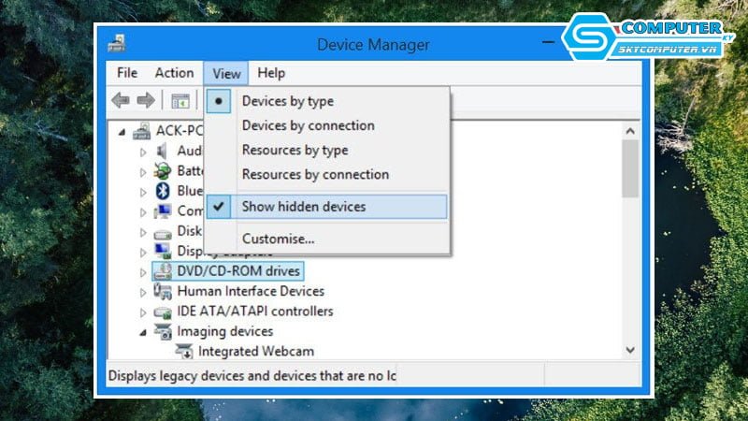
Task: Click the Device Manager title bar icon
Action: (x=116, y=43)
